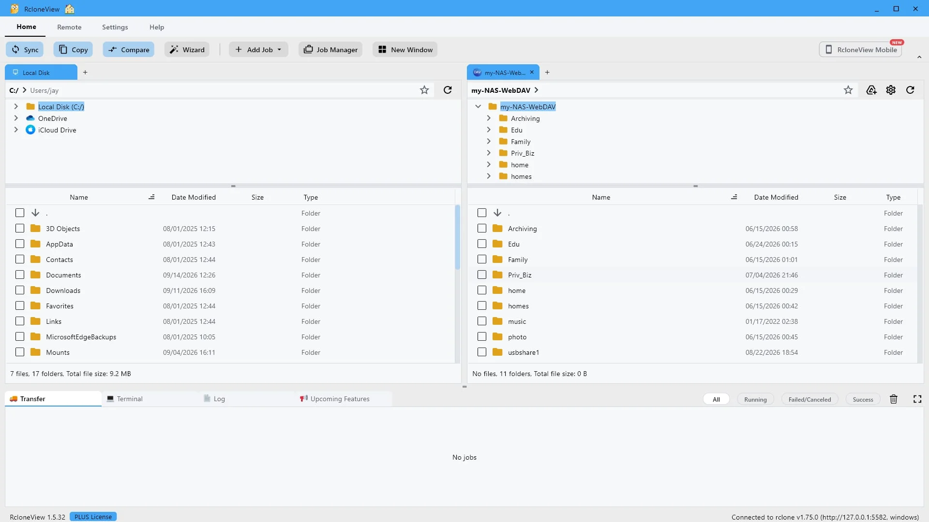The image size is (929, 522).
Task: Check the Archiving folder checkbox in the file list
Action: [482, 228]
